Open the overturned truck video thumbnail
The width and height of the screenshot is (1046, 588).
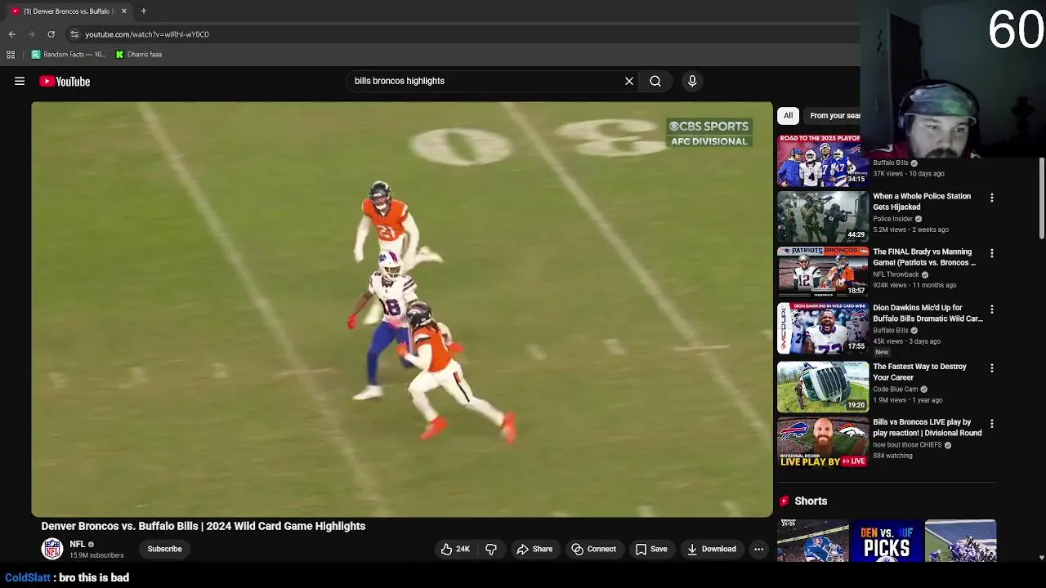(823, 387)
